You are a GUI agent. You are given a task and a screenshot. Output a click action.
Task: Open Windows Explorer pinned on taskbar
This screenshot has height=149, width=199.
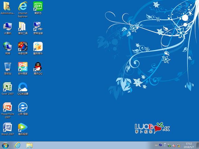point(30,145)
